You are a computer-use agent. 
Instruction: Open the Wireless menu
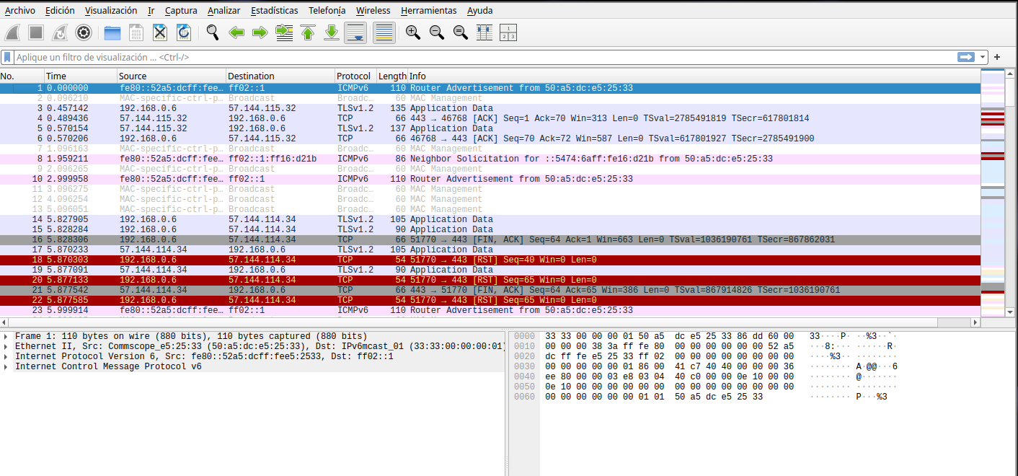[x=373, y=10]
